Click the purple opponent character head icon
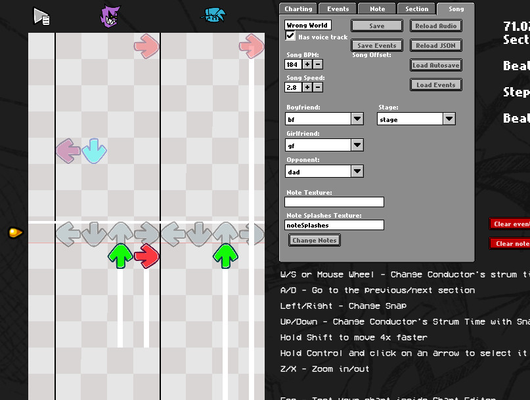Screen dimensions: 530x400 [110, 16]
